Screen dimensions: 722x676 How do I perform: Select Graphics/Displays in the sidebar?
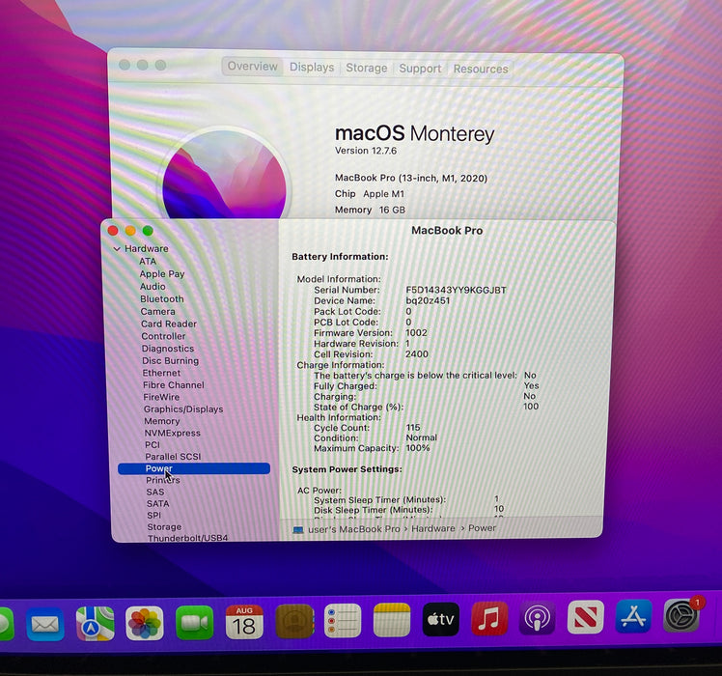183,408
